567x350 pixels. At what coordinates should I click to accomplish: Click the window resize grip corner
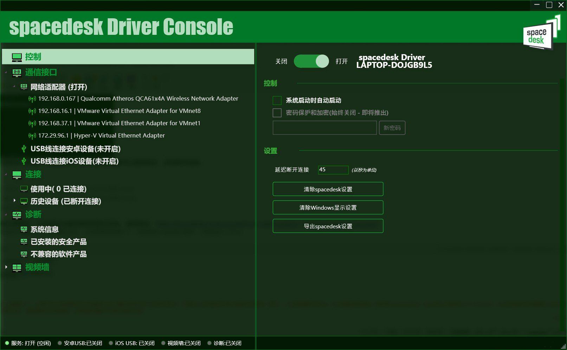click(x=563, y=346)
